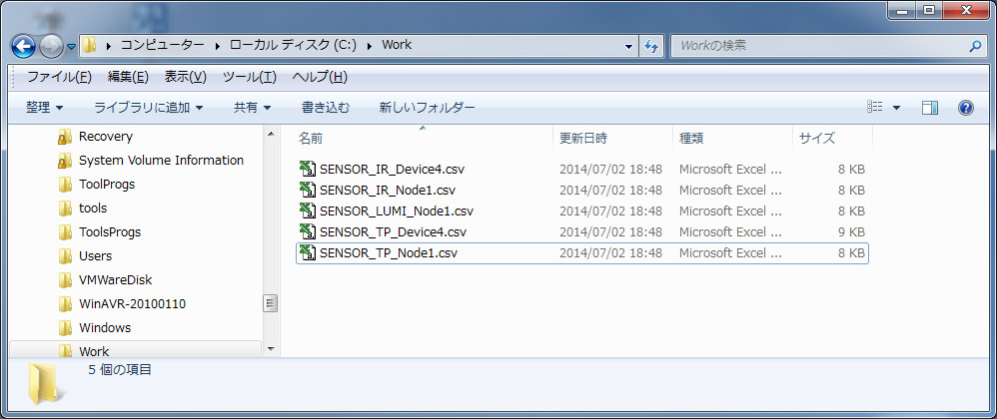997x419 pixels.
Task: Select the Windows folder in tree
Action: coord(105,327)
